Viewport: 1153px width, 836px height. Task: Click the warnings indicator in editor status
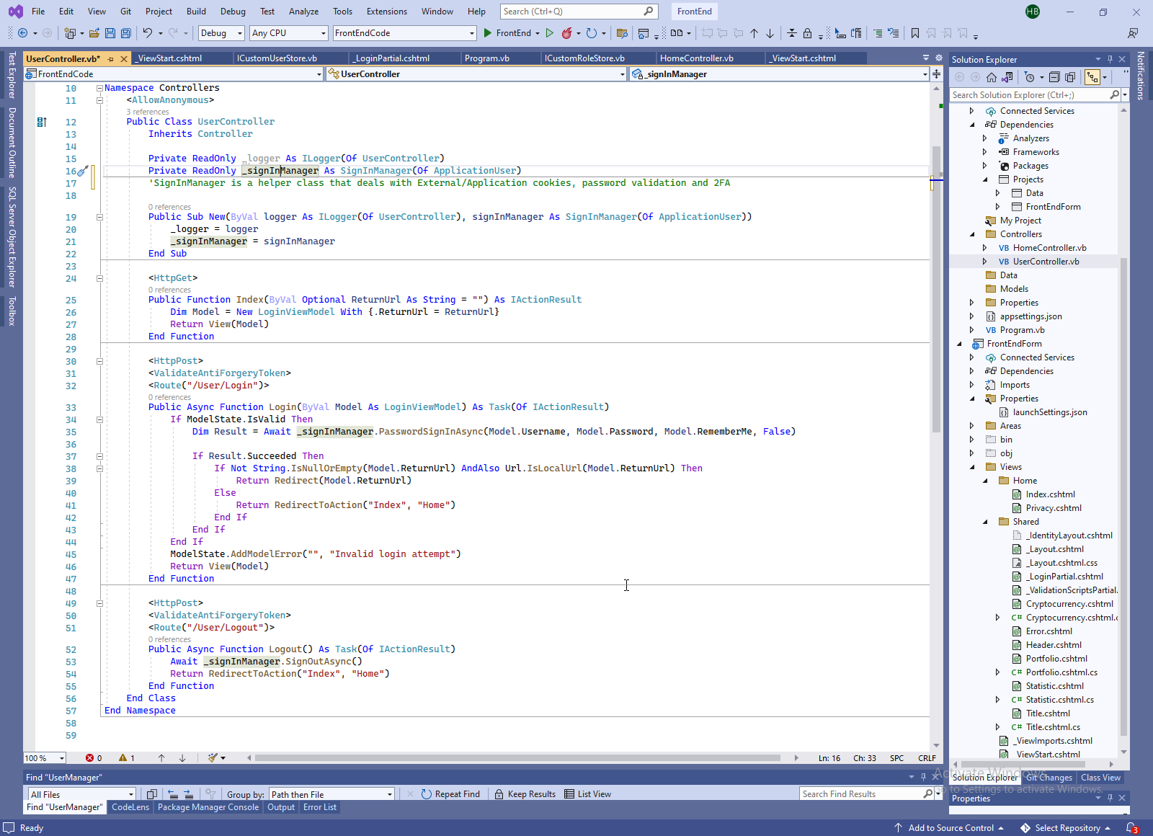coord(128,758)
